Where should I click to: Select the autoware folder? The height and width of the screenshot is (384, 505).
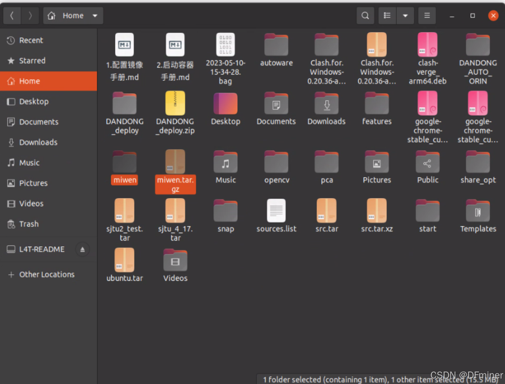276,50
